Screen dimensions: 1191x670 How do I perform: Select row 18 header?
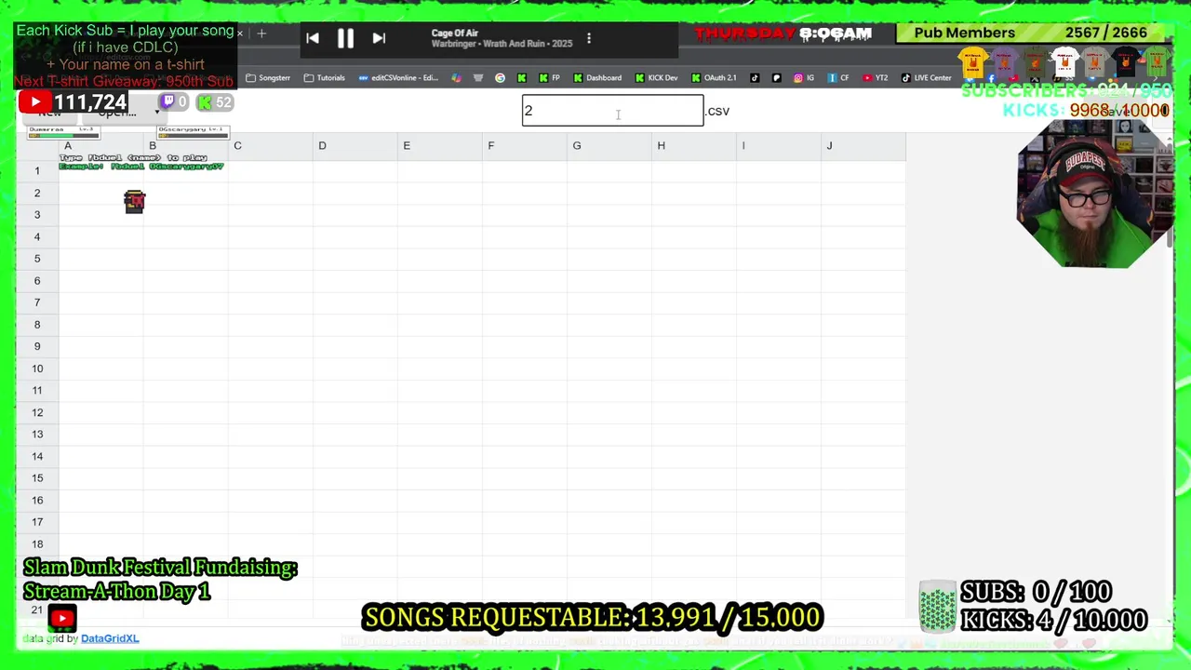37,544
